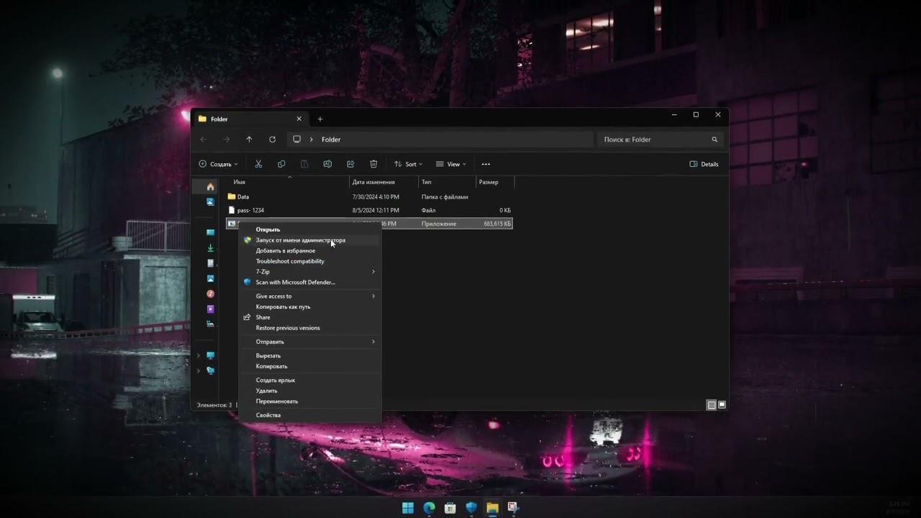Switch to the large thumbnails view icon
The height and width of the screenshot is (518, 921).
[722, 405]
